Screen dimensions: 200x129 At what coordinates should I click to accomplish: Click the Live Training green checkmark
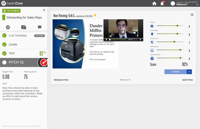[4, 35]
